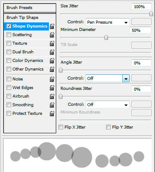Click the lock icon for Color Dynamics
This screenshot has width=155, height=172.
pos(52,61)
